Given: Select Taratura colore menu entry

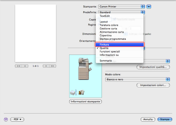Looking at the screenshot, I should [109, 25].
